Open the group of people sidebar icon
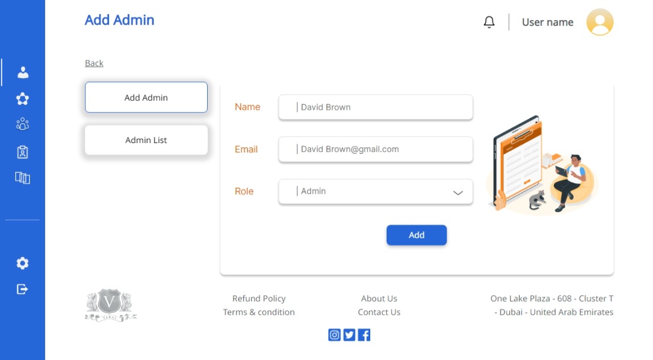 [x=22, y=124]
